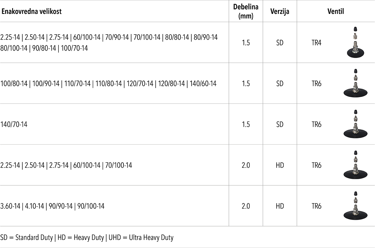Click the size list starting with 100/80-14

pos(108,84)
